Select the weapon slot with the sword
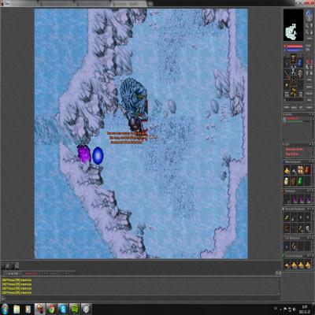315x315 pixels. coord(287,74)
